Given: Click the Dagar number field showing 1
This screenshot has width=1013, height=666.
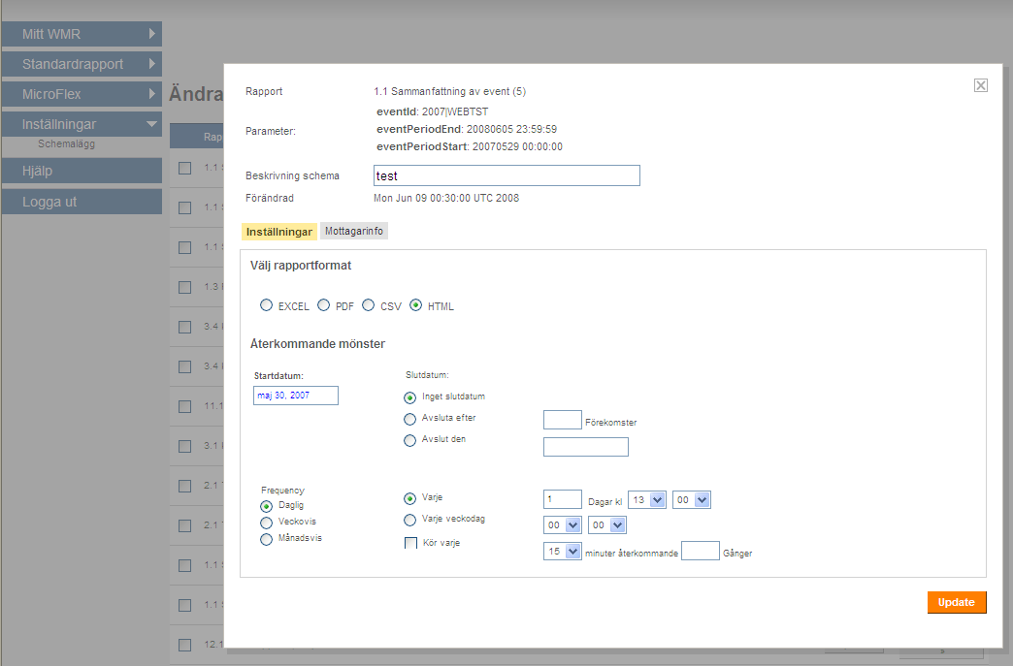Looking at the screenshot, I should pyautogui.click(x=563, y=499).
